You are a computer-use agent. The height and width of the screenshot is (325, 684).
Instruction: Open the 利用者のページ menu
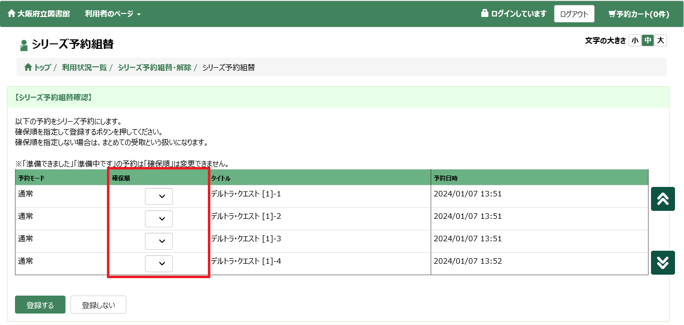click(x=113, y=14)
